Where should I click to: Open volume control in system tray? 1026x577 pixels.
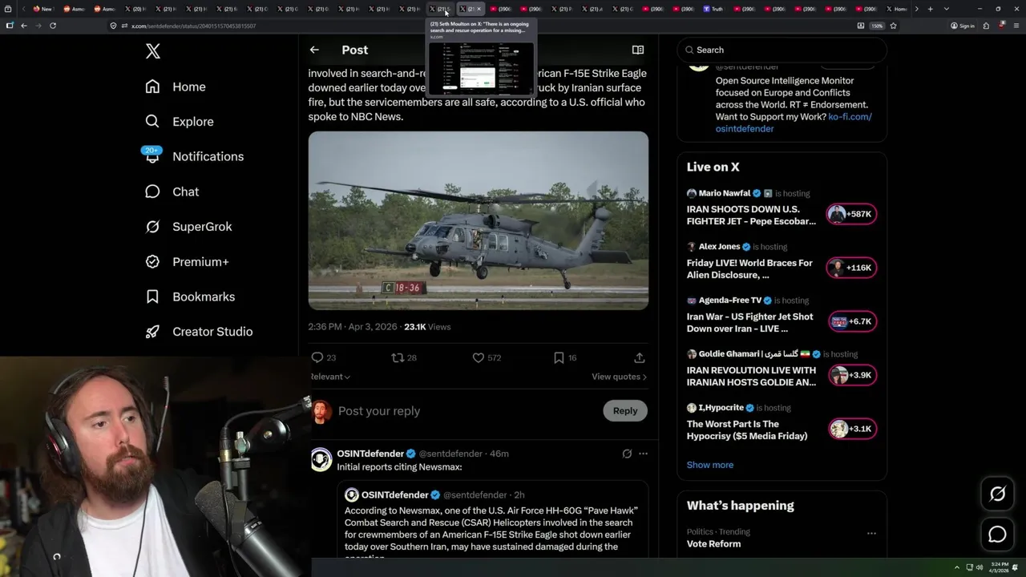979,567
